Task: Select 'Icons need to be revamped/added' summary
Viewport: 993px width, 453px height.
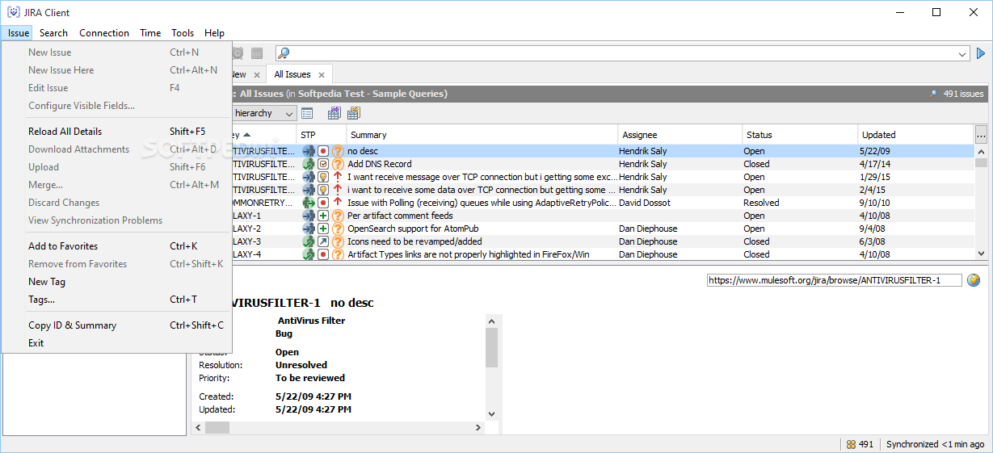Action: point(414,241)
